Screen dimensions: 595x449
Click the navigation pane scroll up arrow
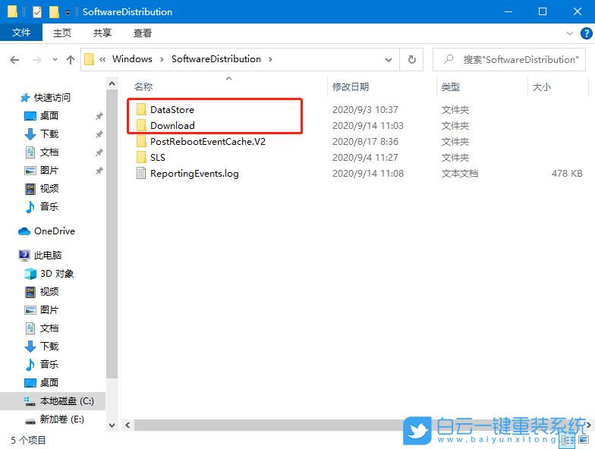pyautogui.click(x=112, y=83)
